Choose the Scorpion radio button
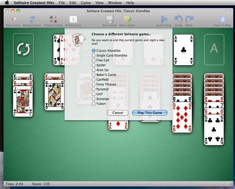The image size is (235, 189). pos(94,99)
